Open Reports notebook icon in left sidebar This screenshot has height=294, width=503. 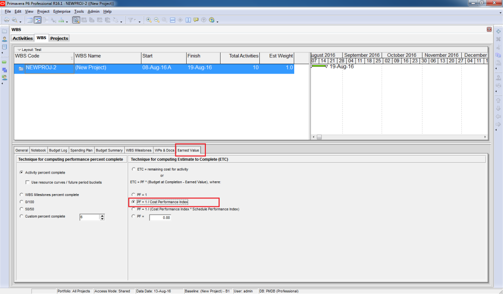tap(4, 47)
